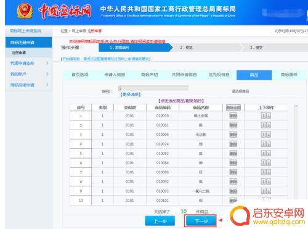308x229 pixels.
Task: Move row 9 (010093) up with arrow
Action: 264,191
